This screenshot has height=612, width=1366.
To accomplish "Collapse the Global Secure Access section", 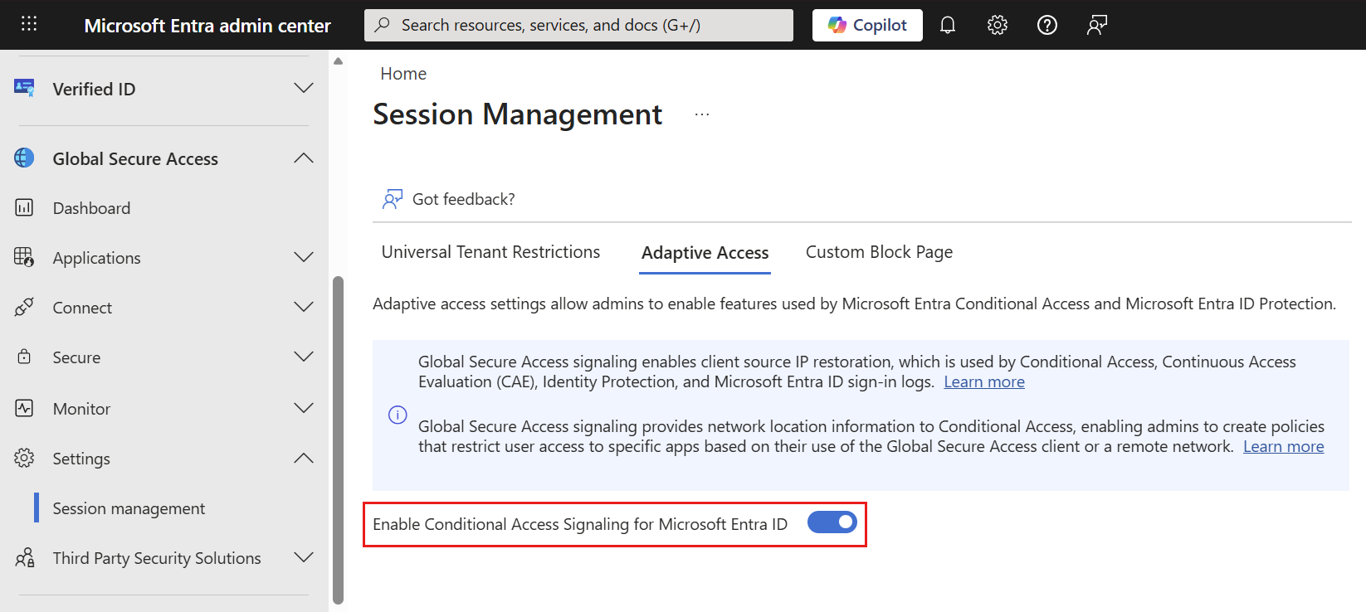I will coord(304,158).
